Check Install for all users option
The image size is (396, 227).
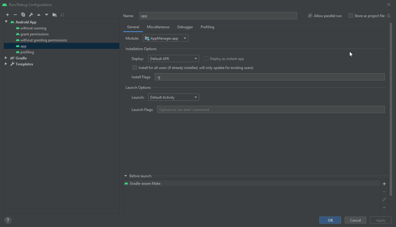pos(135,68)
